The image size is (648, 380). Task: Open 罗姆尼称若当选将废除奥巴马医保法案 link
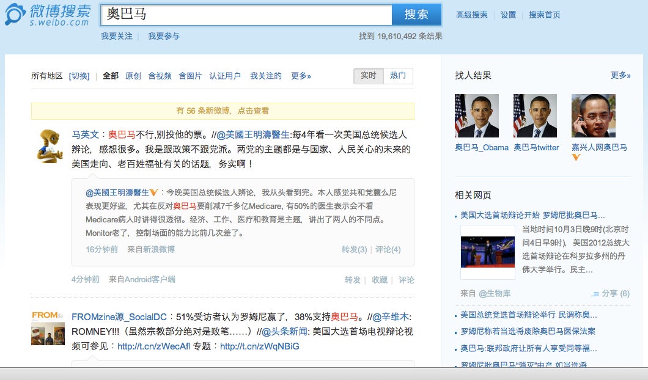tap(528, 332)
